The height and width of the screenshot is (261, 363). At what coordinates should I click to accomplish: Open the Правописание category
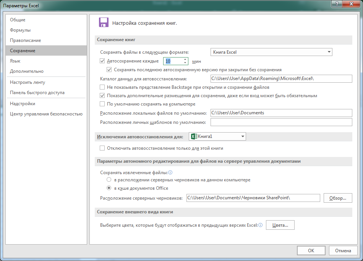click(46, 40)
